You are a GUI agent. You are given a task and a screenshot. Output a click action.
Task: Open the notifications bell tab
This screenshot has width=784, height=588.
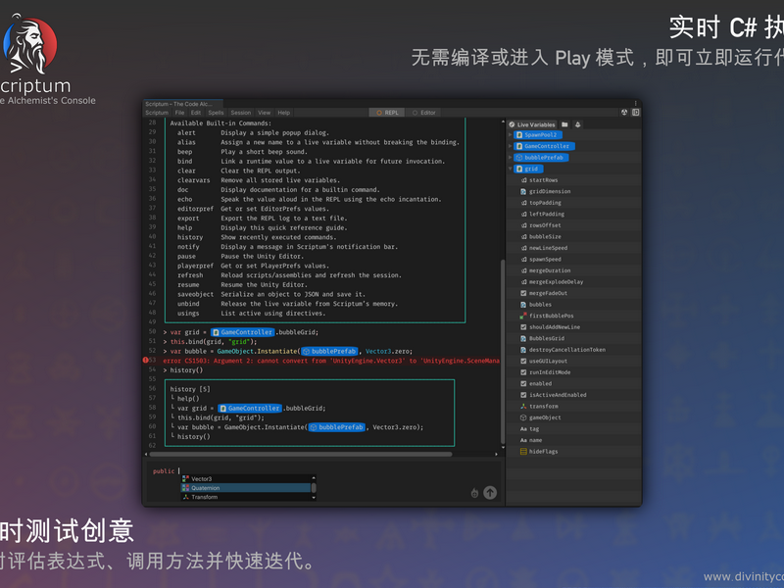pyautogui.click(x=577, y=124)
